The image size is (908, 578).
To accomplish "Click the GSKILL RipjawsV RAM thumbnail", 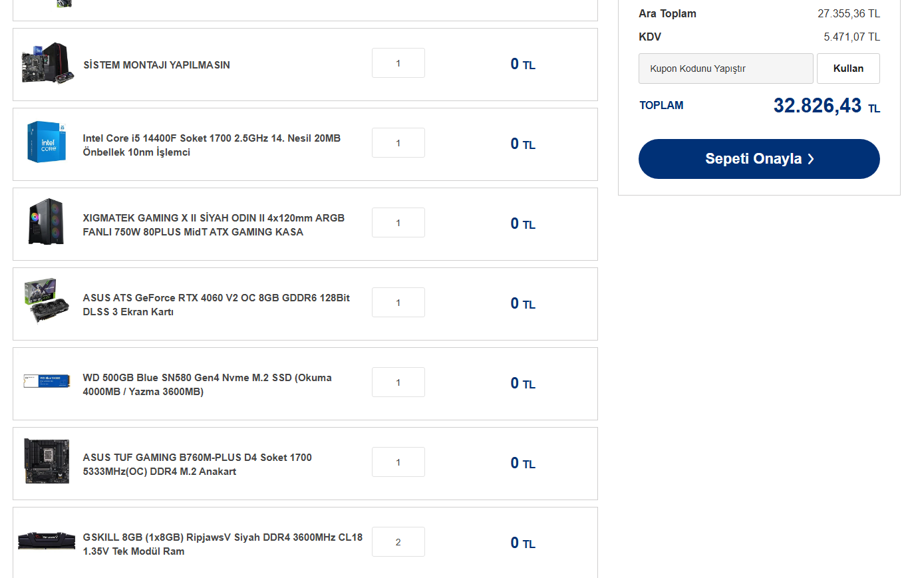I will [47, 541].
